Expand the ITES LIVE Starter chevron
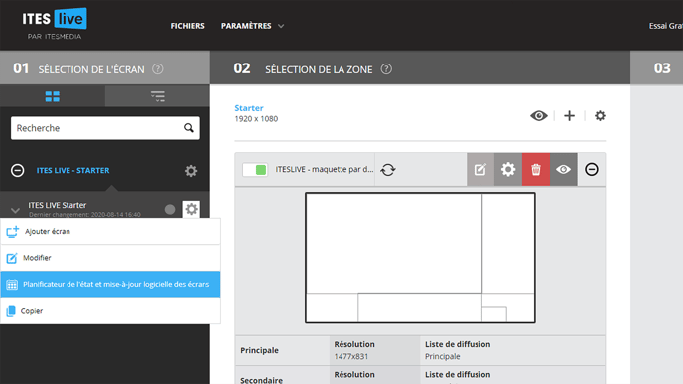Screen dimensions: 683x384 pos(15,210)
